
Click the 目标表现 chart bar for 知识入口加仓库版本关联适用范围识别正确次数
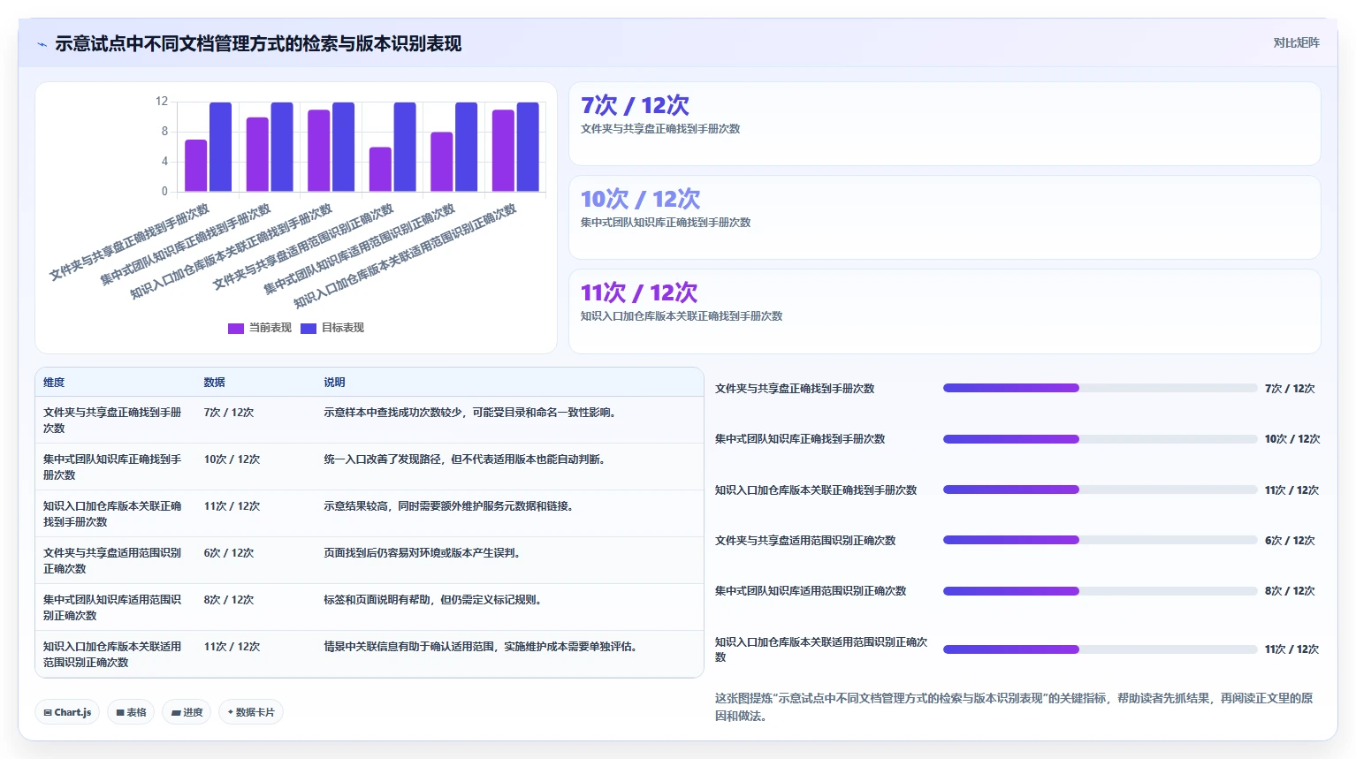point(528,147)
